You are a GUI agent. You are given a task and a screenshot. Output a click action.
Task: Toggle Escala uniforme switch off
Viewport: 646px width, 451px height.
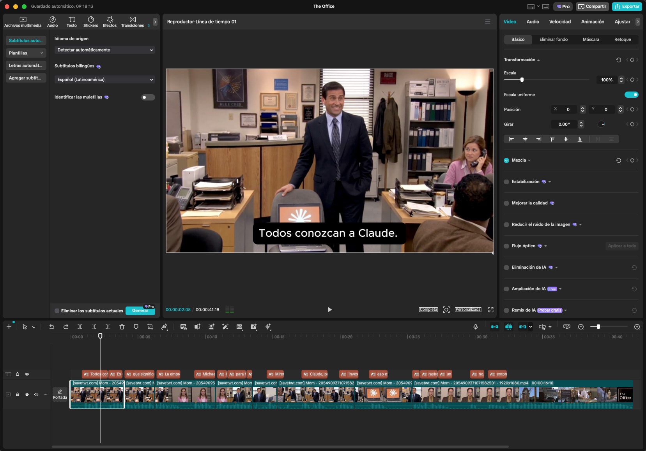tap(631, 95)
